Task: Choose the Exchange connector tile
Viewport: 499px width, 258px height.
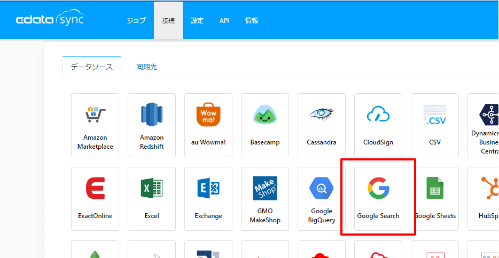Action: (208, 199)
